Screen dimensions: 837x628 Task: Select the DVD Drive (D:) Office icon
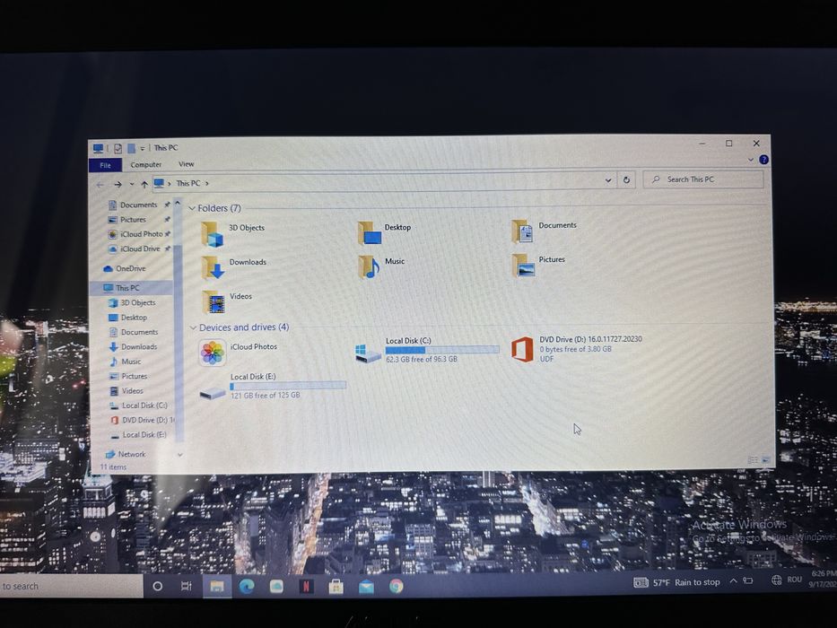522,350
